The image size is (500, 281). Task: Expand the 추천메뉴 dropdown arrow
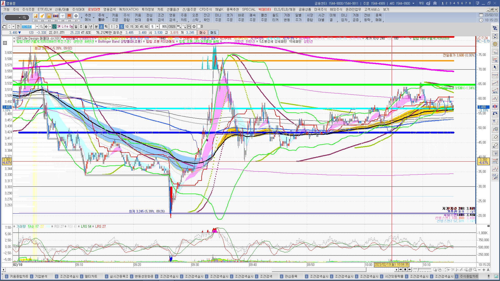click(93, 18)
